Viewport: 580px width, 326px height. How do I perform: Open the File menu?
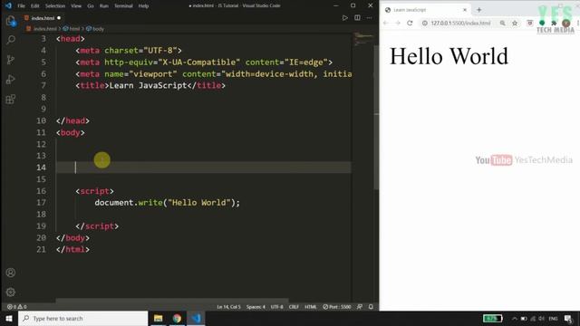pos(21,6)
